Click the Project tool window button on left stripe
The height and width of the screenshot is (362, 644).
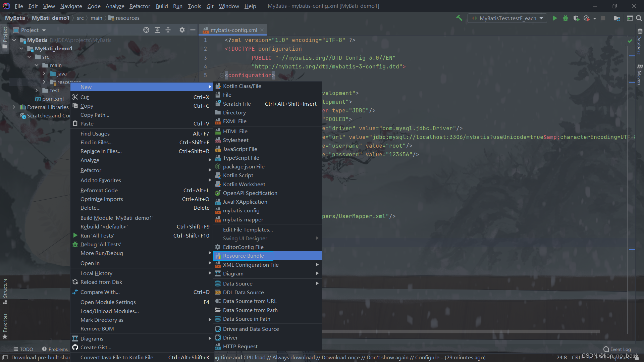[5, 38]
